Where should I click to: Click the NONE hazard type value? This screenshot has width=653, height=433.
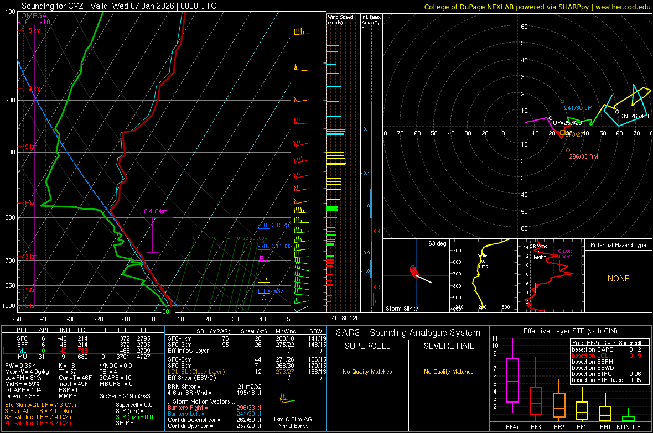tap(618, 279)
